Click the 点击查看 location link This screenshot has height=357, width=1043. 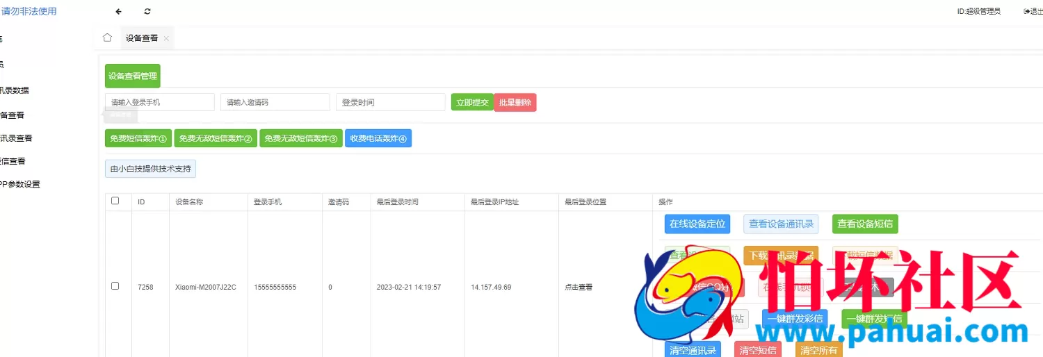(x=579, y=287)
